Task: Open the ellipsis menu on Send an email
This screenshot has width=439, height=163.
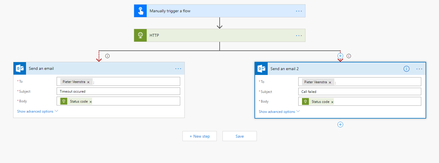Action: click(178, 68)
